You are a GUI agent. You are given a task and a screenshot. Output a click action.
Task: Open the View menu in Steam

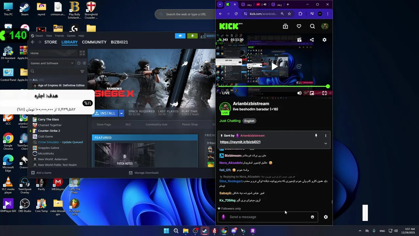[49, 36]
